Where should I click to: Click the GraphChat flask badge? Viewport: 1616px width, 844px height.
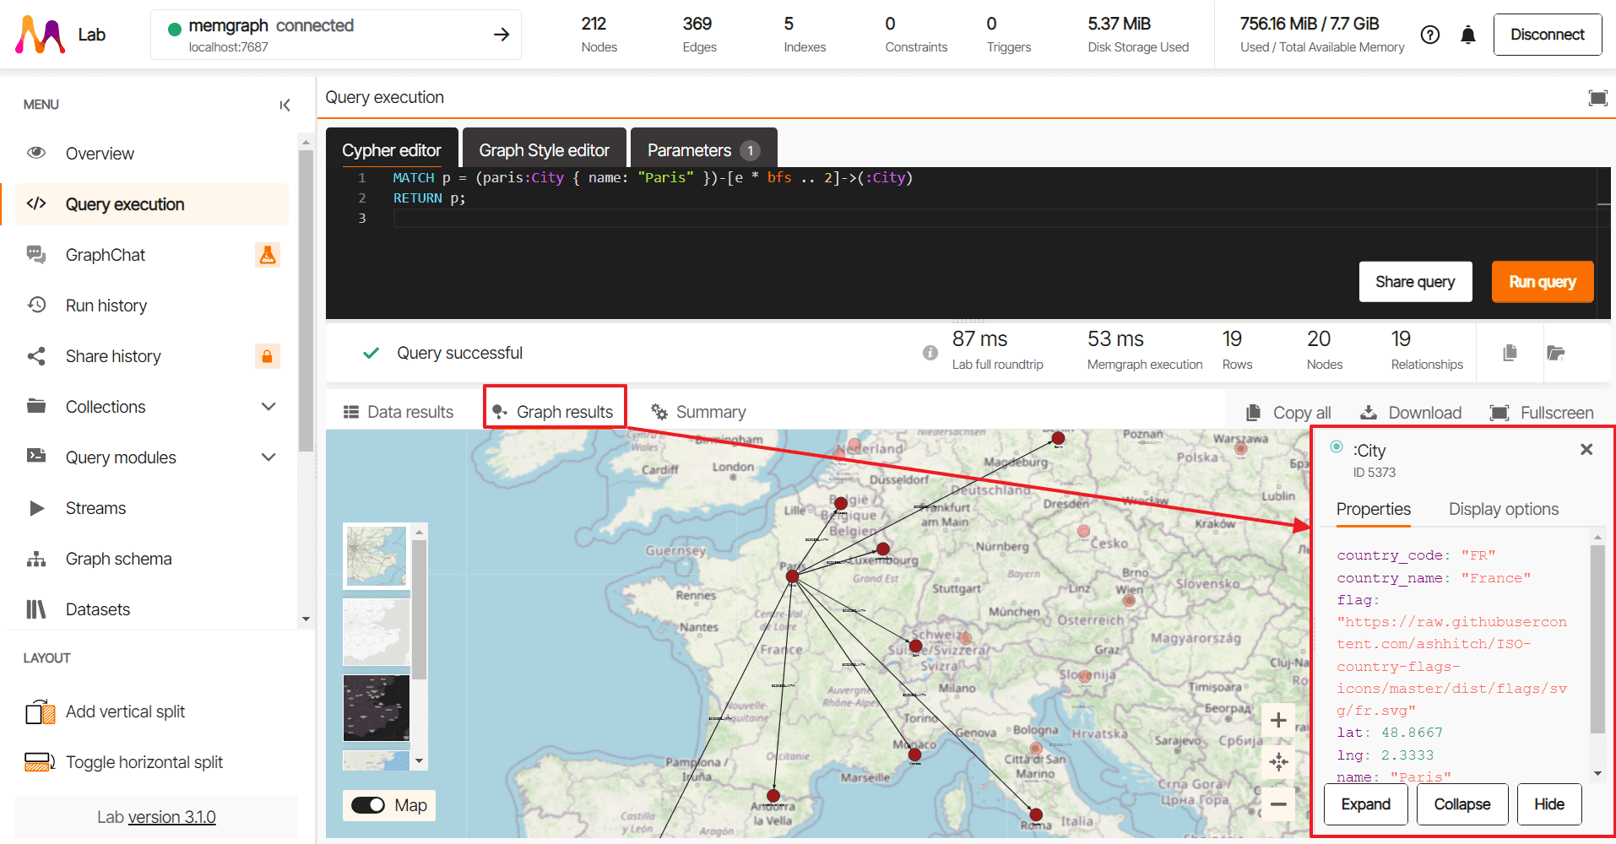tap(268, 255)
